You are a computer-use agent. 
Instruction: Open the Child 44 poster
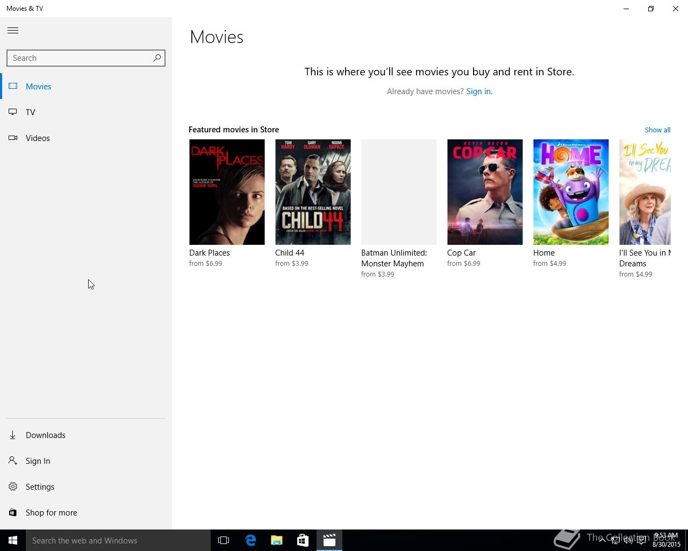(x=313, y=192)
